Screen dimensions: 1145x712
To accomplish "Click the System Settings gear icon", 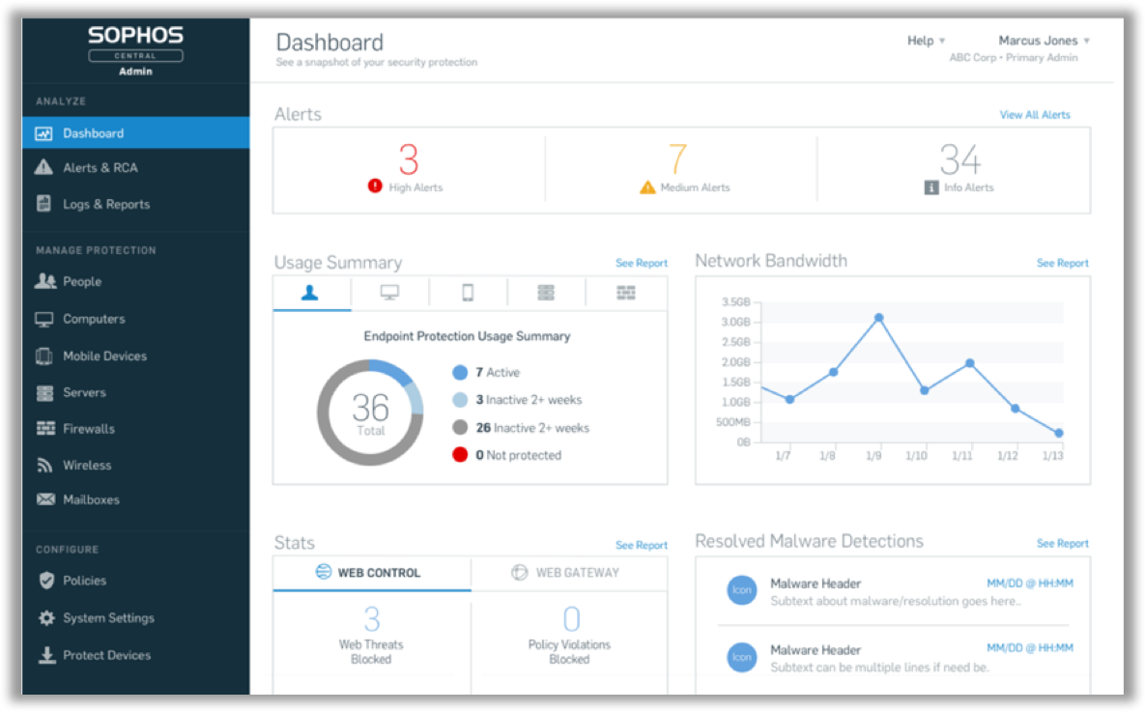I will pyautogui.click(x=46, y=617).
